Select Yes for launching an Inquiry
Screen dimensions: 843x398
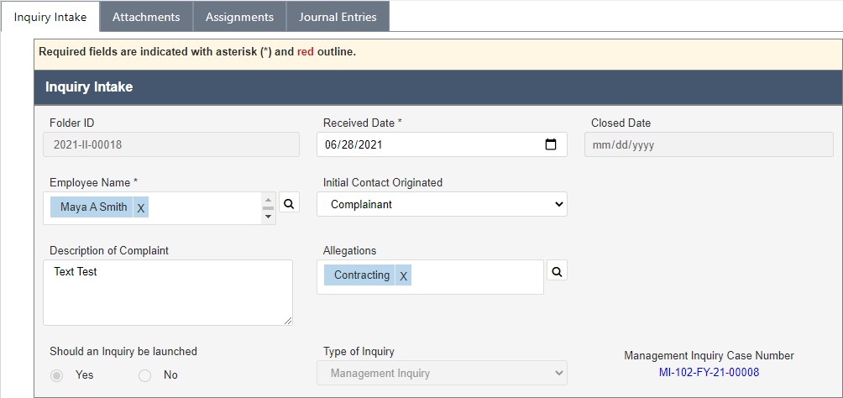[x=56, y=374]
